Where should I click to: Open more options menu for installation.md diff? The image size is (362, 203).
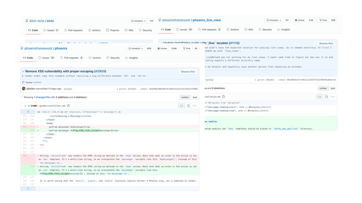pos(333,97)
